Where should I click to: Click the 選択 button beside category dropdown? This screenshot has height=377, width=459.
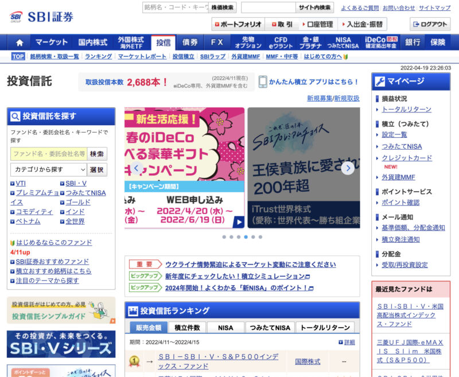pyautogui.click(x=97, y=169)
